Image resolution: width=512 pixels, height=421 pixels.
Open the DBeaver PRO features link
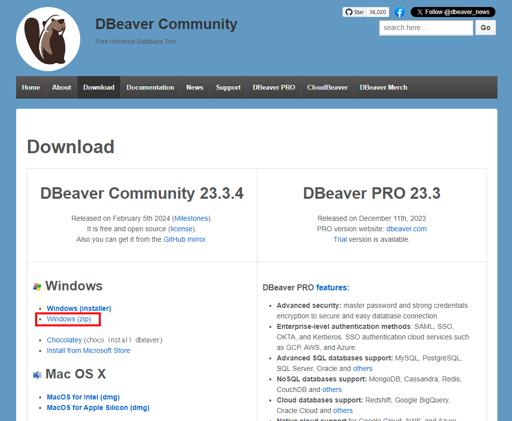tap(332, 287)
